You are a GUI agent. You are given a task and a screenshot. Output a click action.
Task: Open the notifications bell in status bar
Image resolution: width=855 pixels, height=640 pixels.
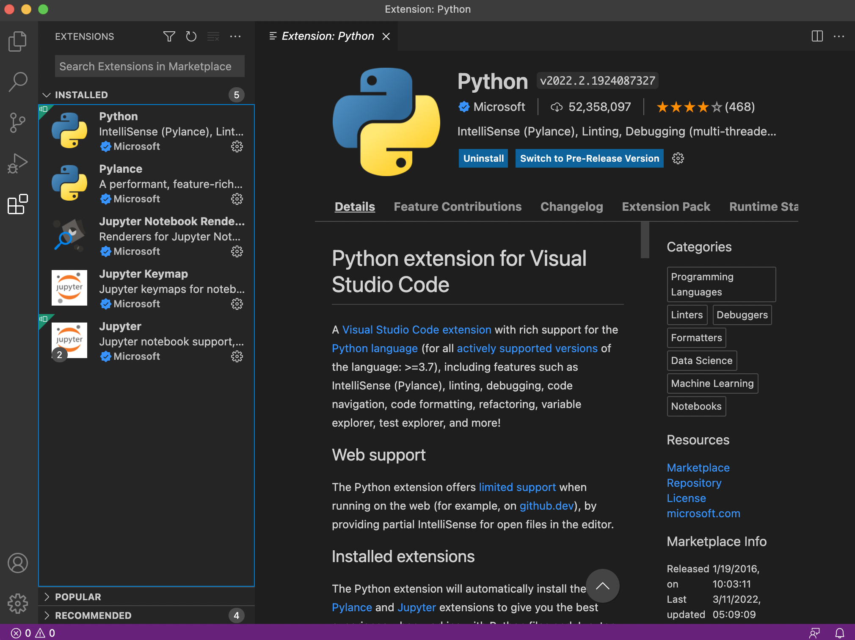click(840, 633)
